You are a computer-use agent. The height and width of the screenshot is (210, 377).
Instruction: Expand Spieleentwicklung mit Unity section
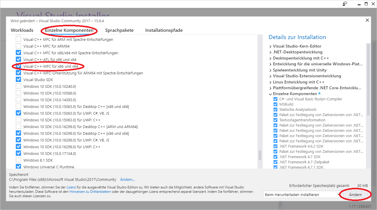point(270,70)
